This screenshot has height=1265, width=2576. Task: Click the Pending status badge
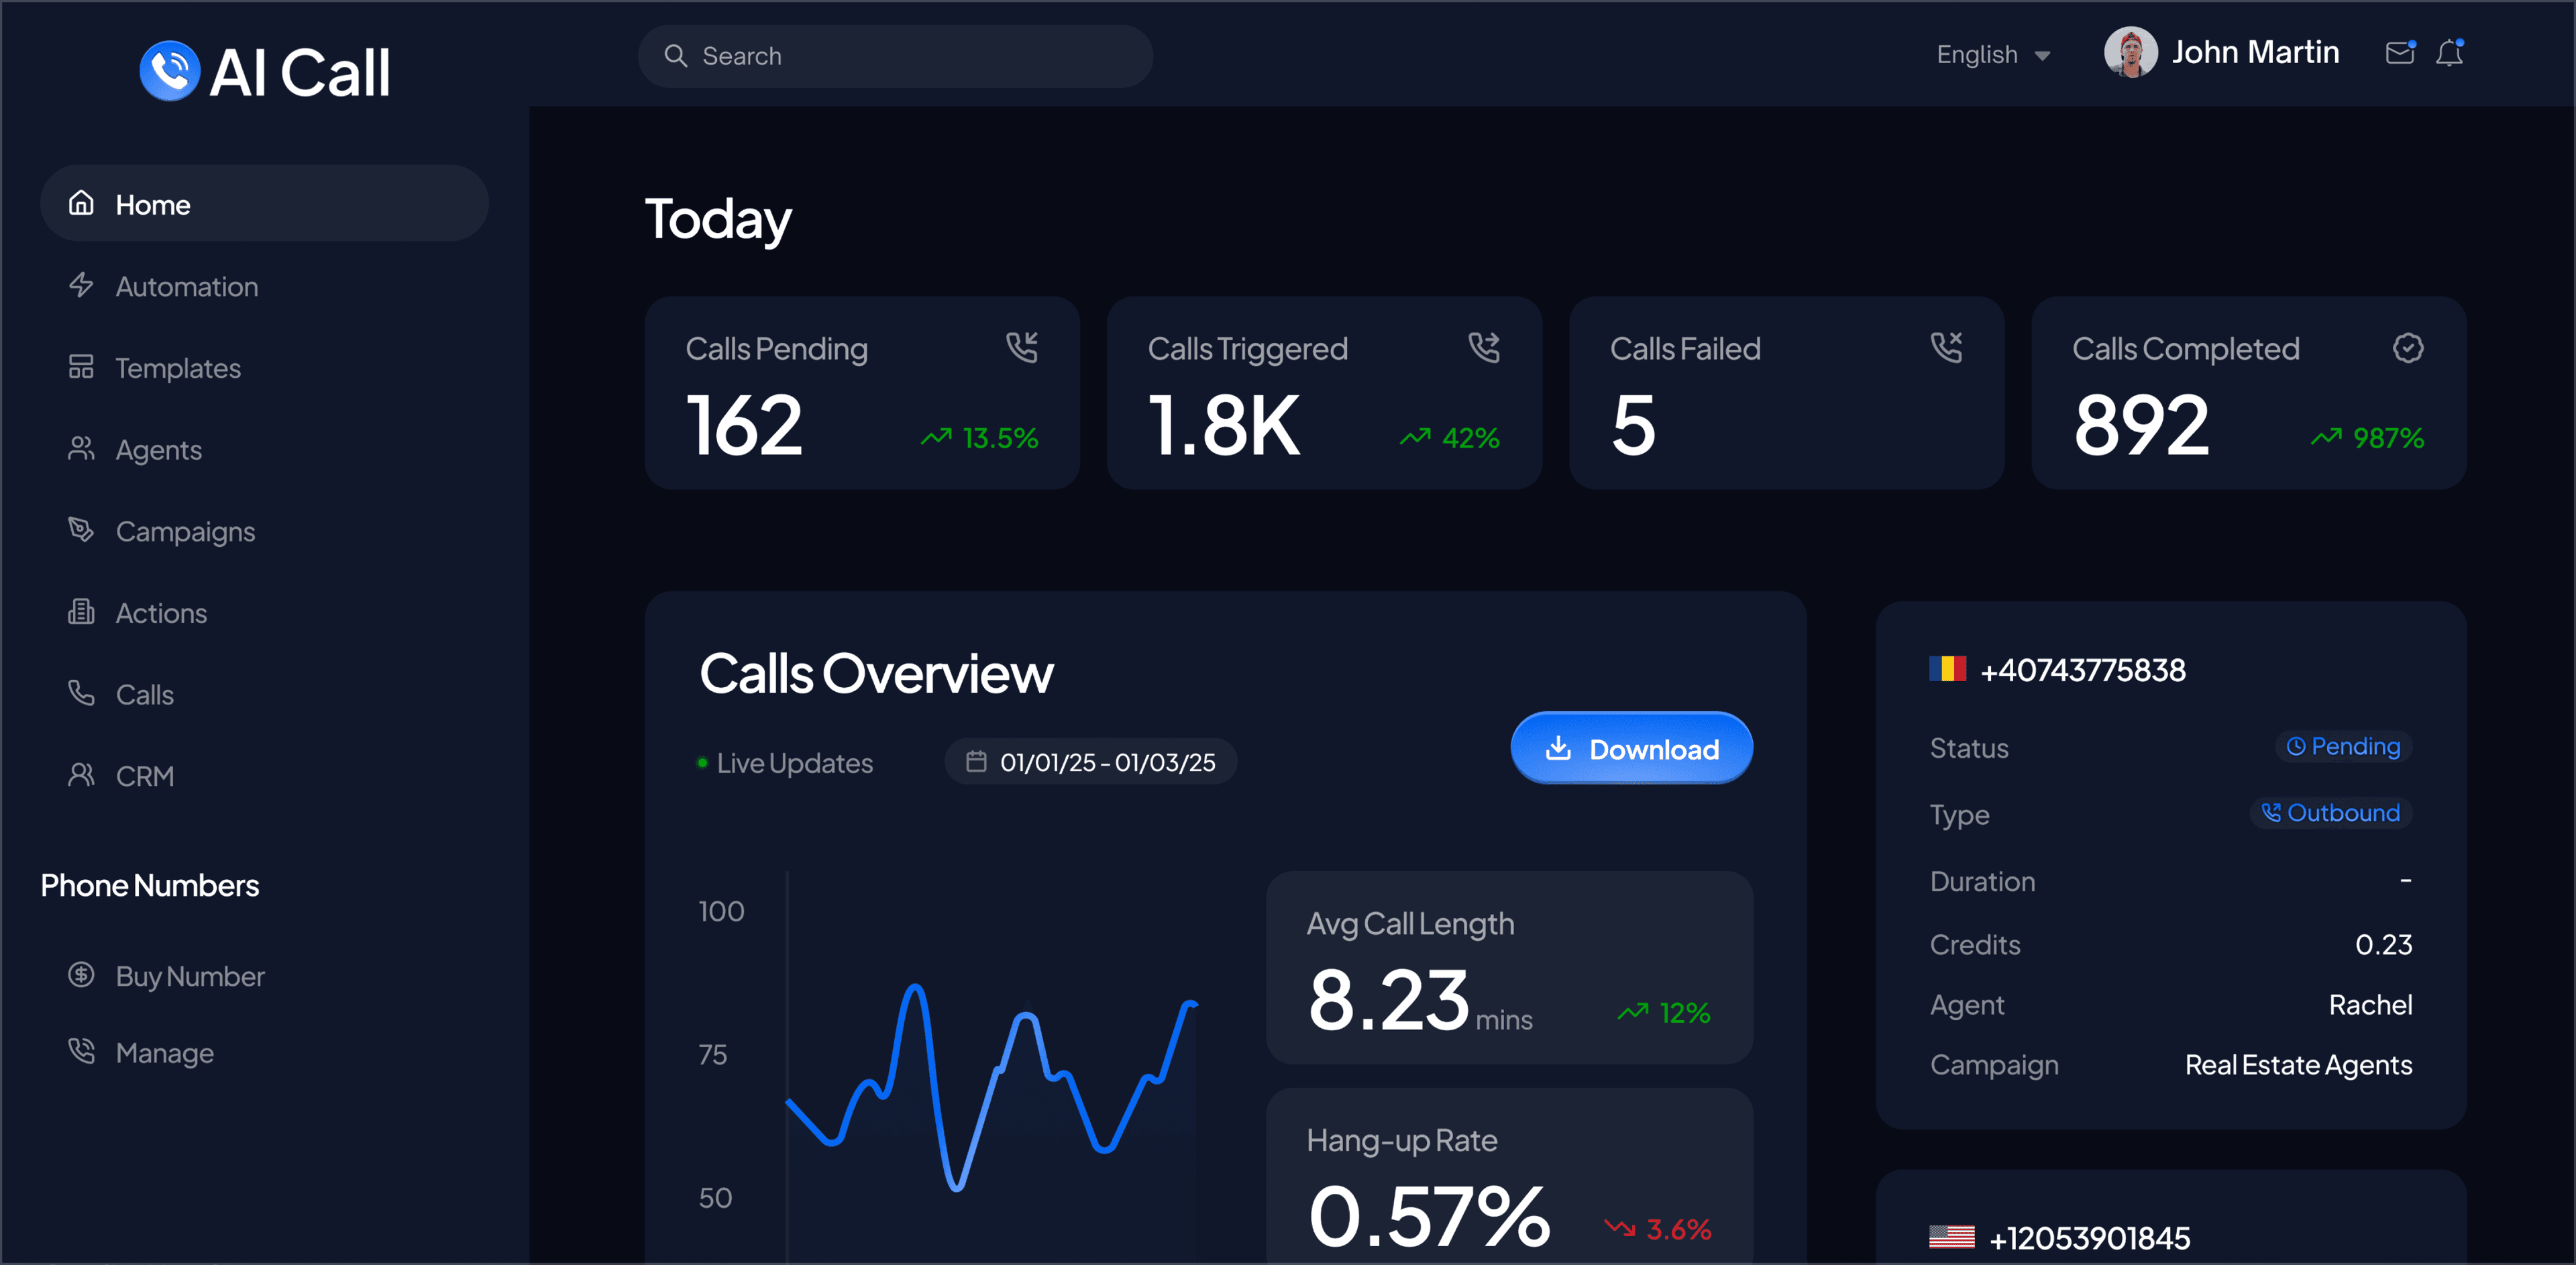point(2343,746)
